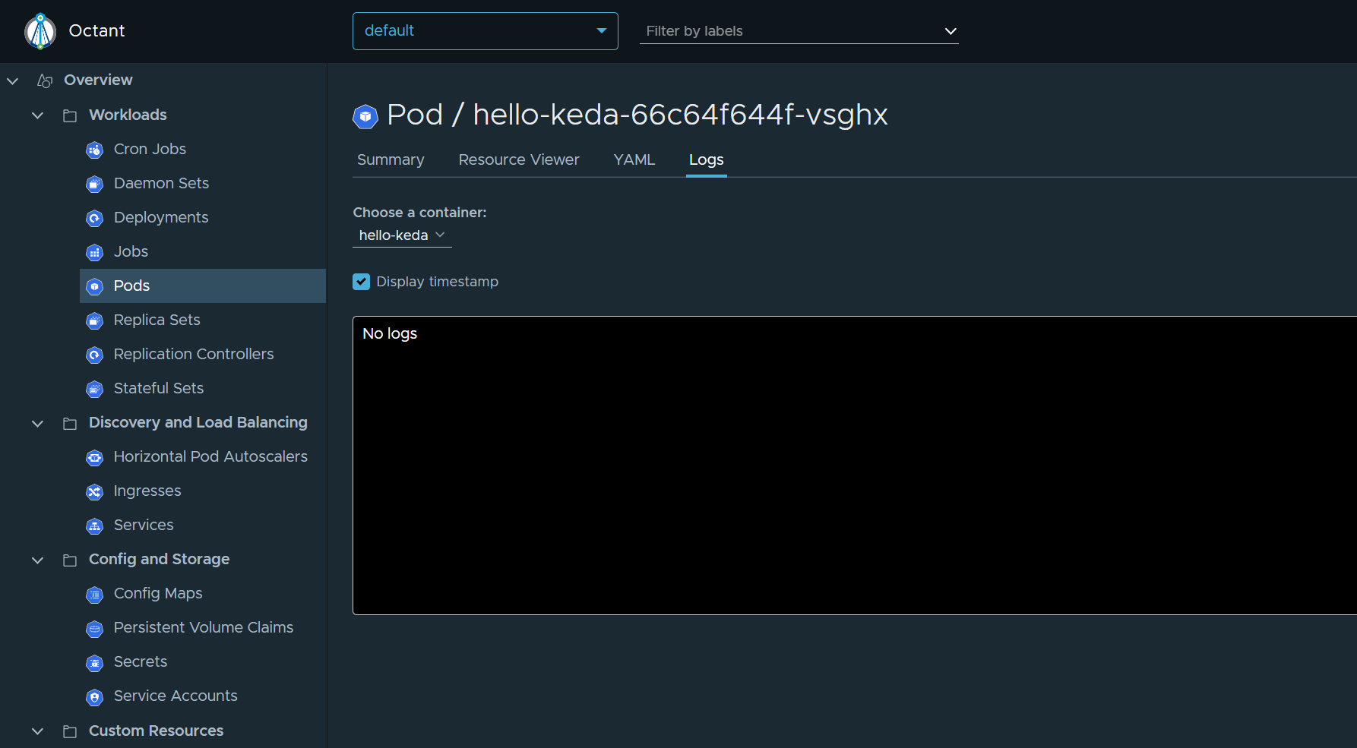The image size is (1357, 748).
Task: Navigate to Replica Sets
Action: tap(156, 320)
